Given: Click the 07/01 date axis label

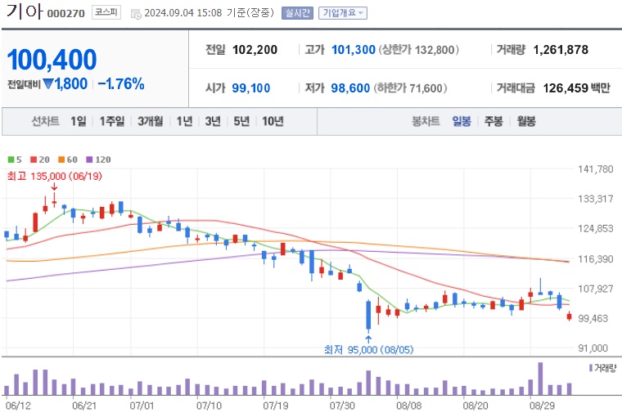Looking at the screenshot, I should point(142,406).
